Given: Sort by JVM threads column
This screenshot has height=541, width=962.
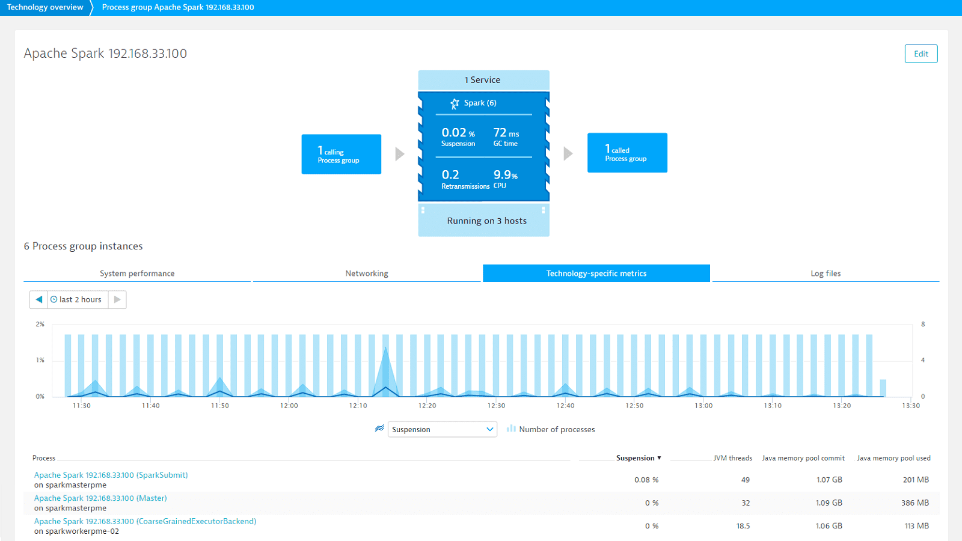Looking at the screenshot, I should pyautogui.click(x=732, y=458).
